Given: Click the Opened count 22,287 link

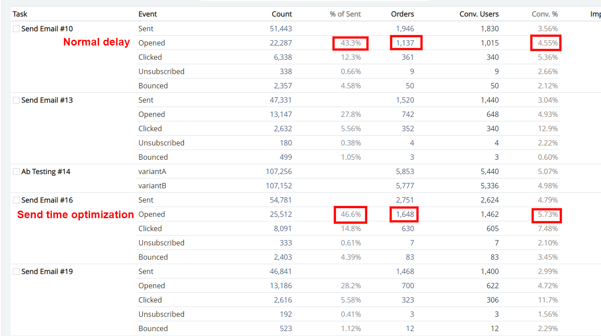Looking at the screenshot, I should pyautogui.click(x=281, y=42).
